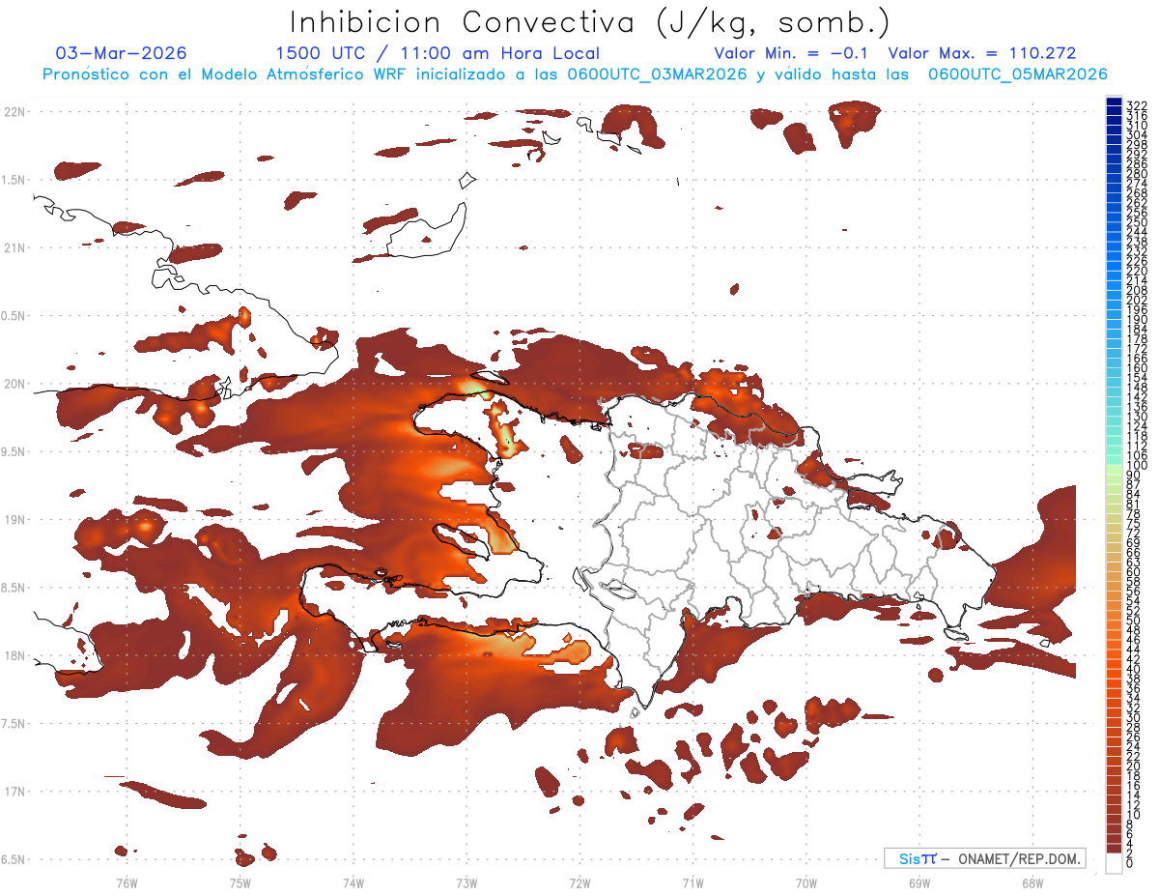
Task: Click the '21N' latitude label
Action: pos(13,247)
